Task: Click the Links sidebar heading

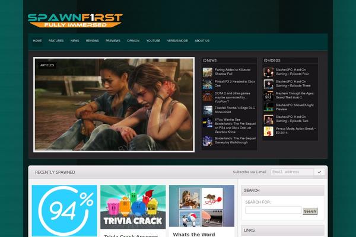Action: pyautogui.click(x=249, y=230)
